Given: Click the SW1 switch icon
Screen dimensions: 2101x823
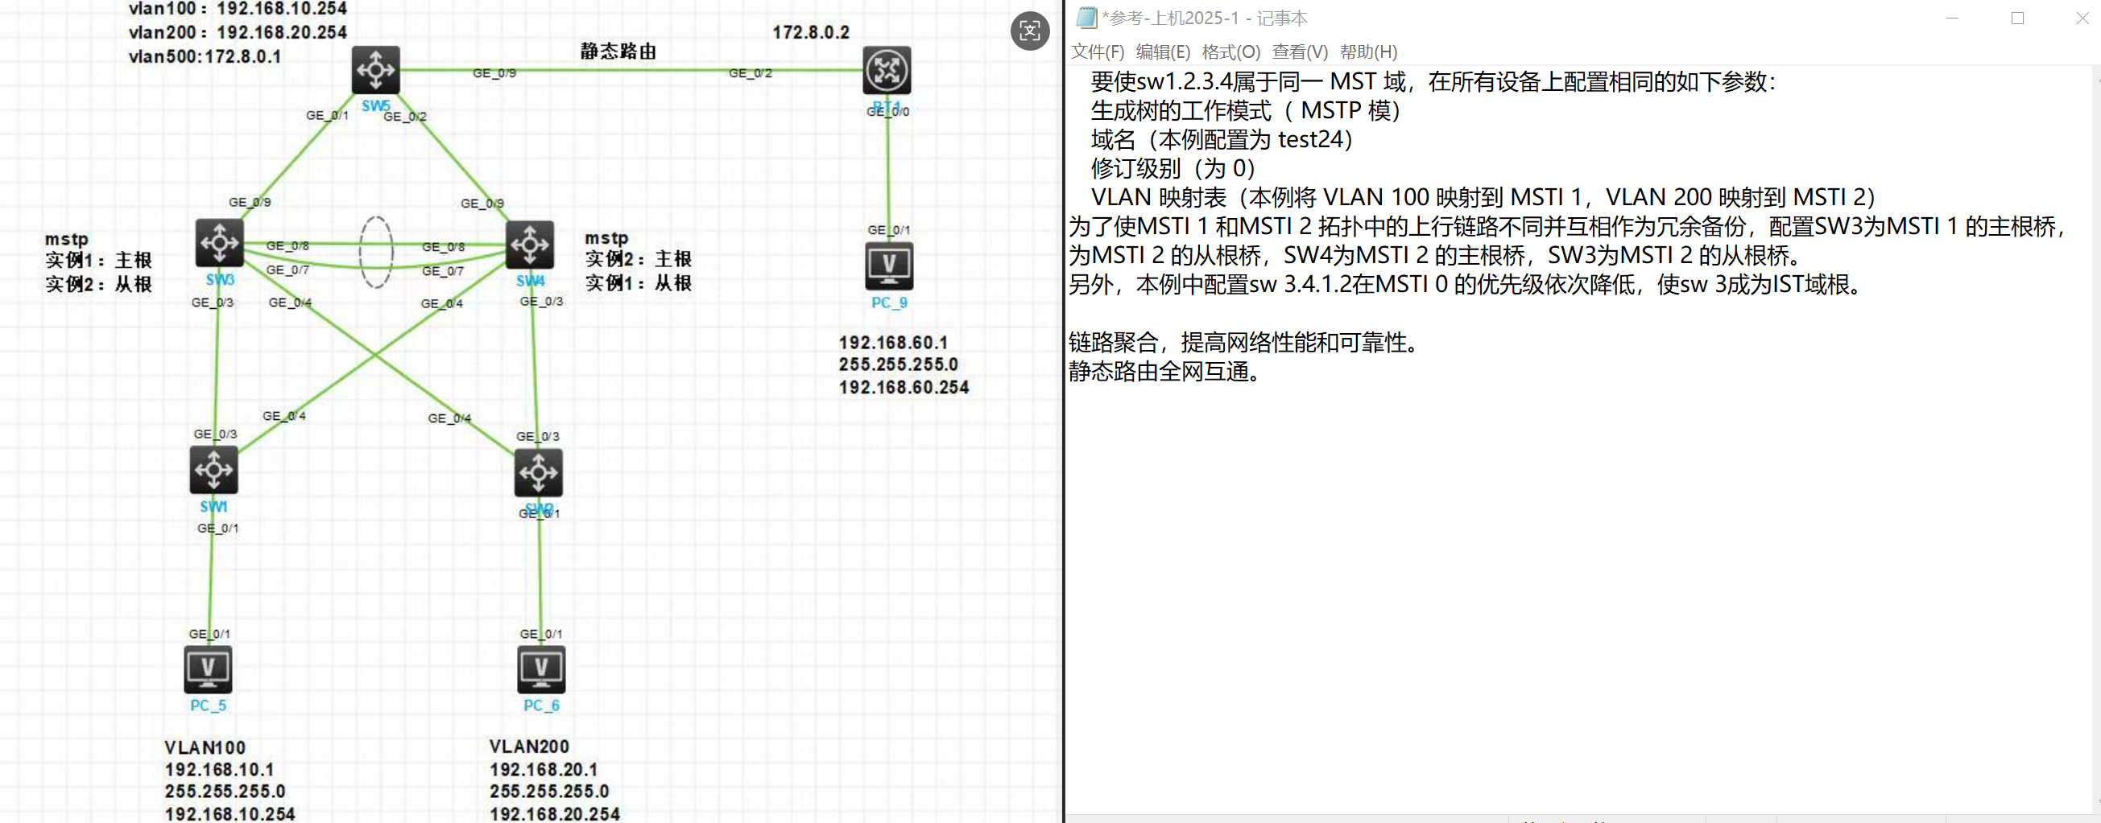Looking at the screenshot, I should 213,470.
